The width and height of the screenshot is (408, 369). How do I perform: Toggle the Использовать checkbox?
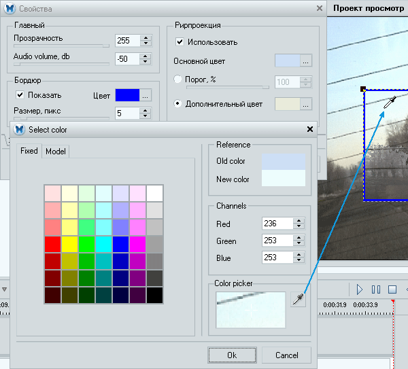(180, 41)
